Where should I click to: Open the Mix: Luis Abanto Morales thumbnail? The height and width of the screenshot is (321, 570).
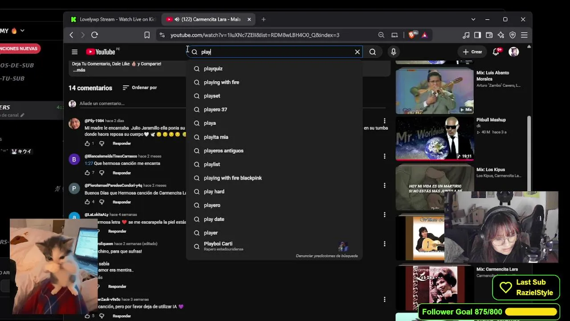coord(435,91)
